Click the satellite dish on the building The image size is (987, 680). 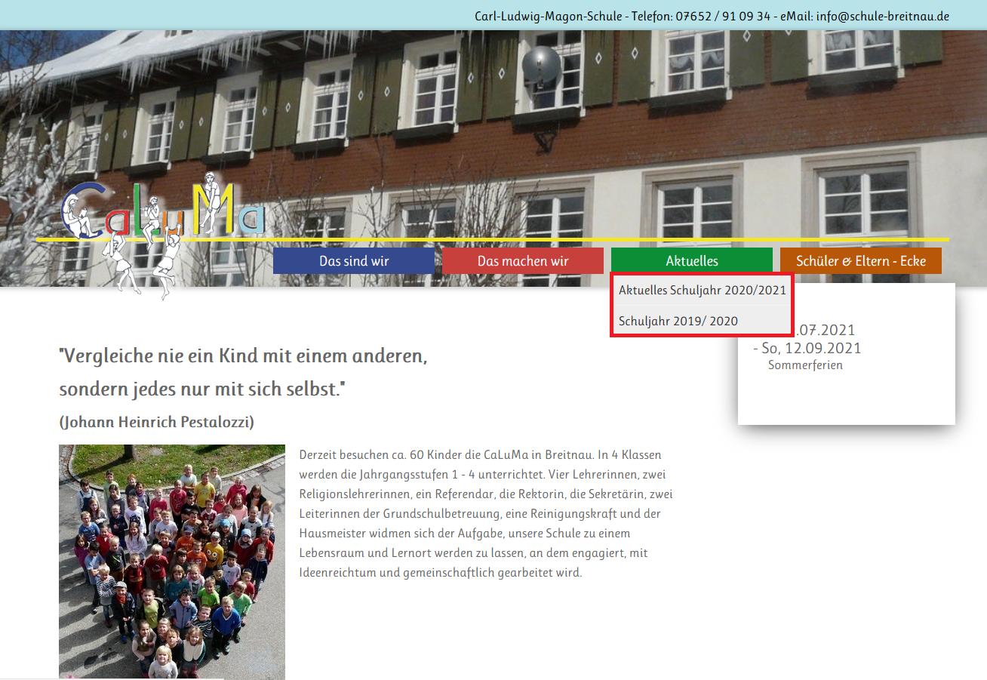click(x=541, y=65)
